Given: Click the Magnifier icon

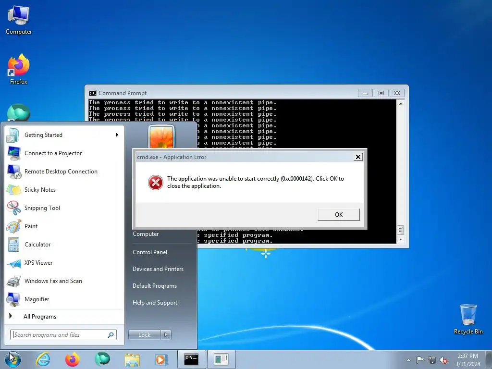Looking at the screenshot, I should 14,299.
